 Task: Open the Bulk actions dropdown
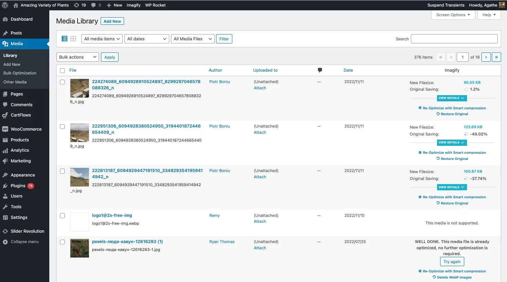click(x=77, y=57)
